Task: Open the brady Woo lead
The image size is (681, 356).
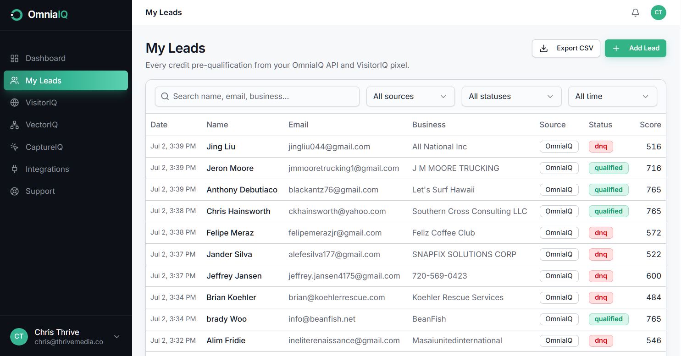Action: (227, 319)
